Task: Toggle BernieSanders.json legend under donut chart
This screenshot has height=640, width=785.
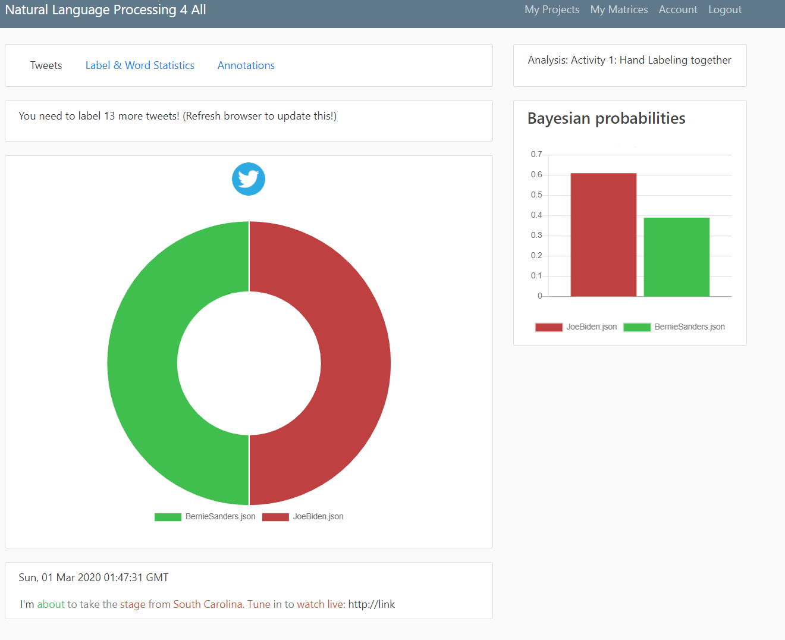Action: 205,517
